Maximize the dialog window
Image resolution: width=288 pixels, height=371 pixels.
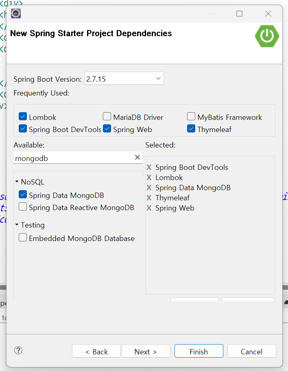pyautogui.click(x=240, y=14)
